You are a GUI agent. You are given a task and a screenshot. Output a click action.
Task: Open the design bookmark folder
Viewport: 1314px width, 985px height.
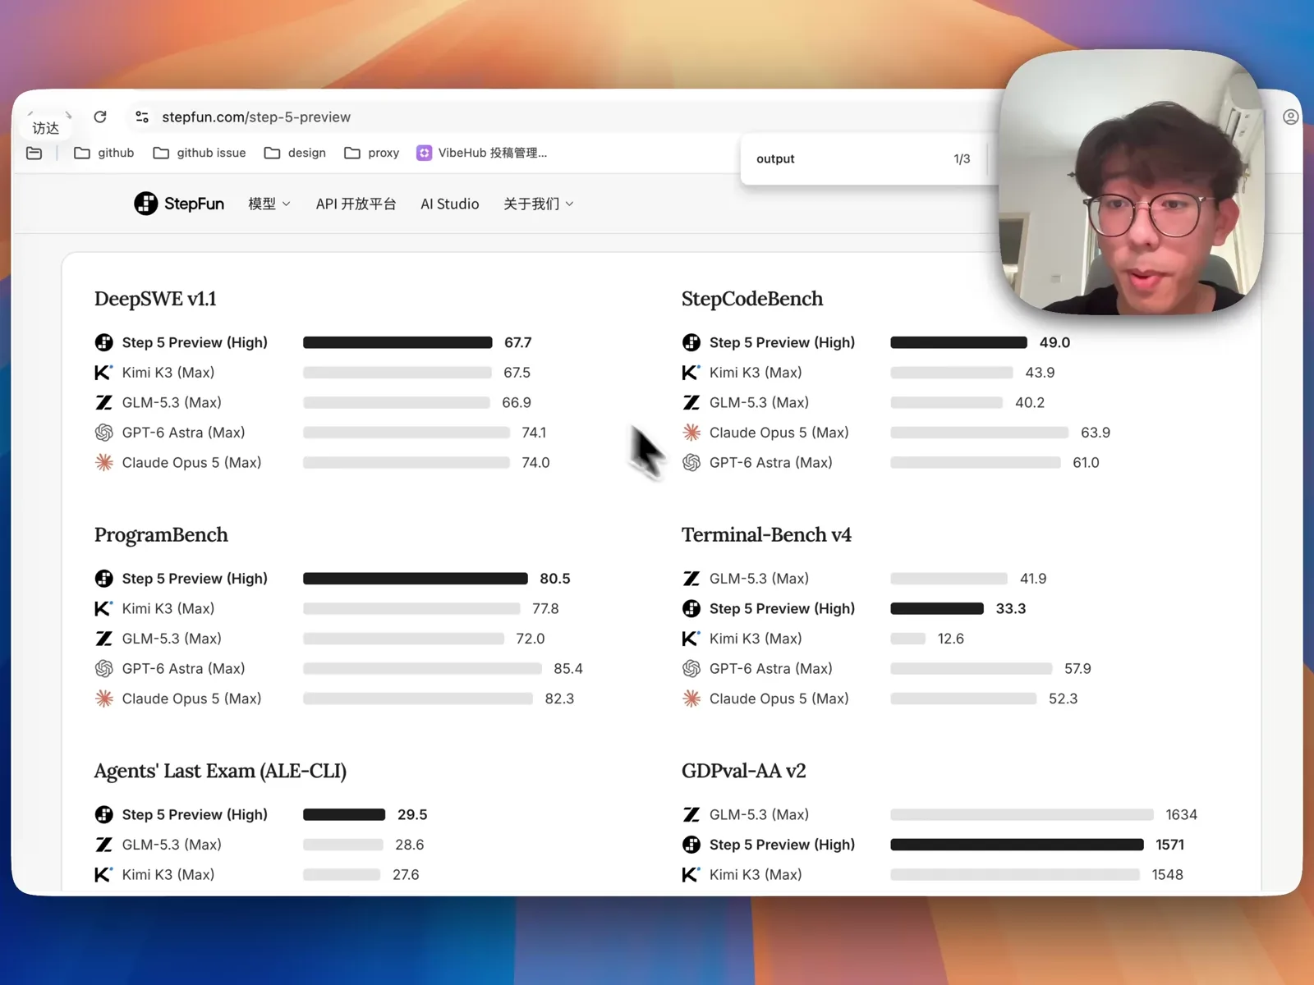click(295, 153)
